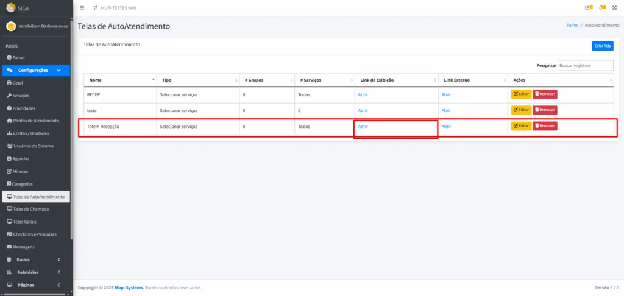Image resolution: width=624 pixels, height=296 pixels.
Task: Click the Buscar registros search field
Action: (585, 65)
